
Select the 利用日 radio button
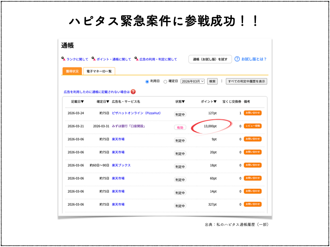click(147, 82)
